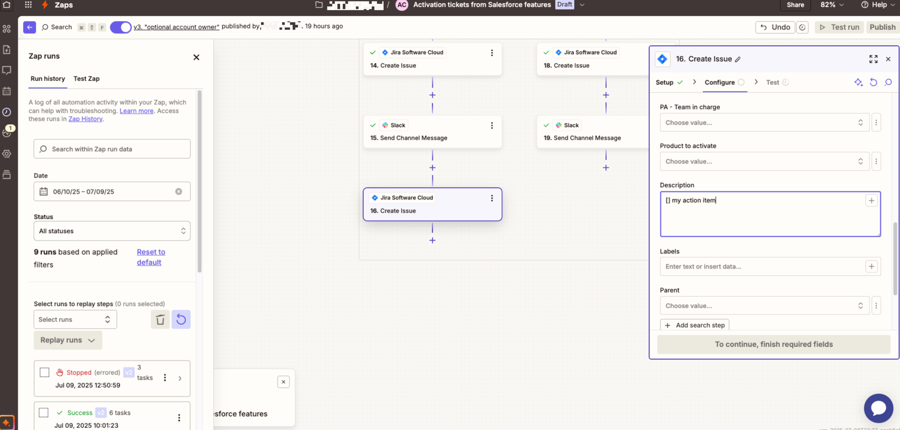The image size is (900, 430).
Task: Click the Publish button
Action: click(882, 27)
